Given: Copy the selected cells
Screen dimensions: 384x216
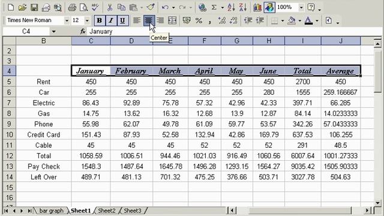Looking at the screenshot, I should pos(121,7).
